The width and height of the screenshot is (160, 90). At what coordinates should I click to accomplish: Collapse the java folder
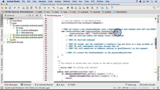pyautogui.click(x=7, y=23)
